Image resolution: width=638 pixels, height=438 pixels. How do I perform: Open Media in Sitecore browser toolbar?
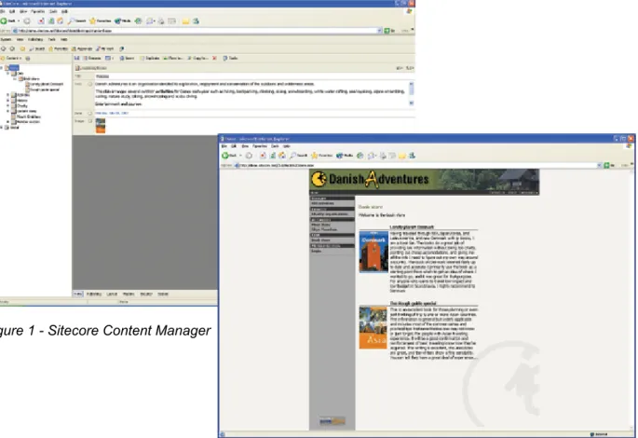point(122,21)
